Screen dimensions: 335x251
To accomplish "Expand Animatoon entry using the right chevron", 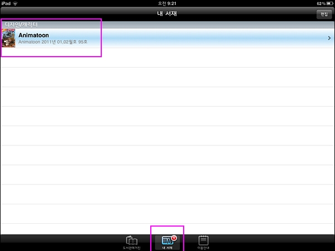I will (x=329, y=38).
